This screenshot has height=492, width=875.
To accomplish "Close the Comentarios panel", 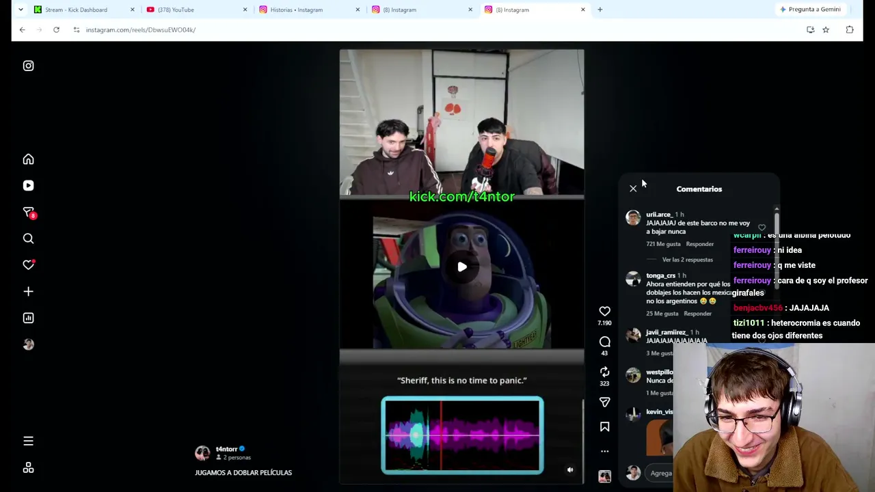I will click(x=633, y=189).
